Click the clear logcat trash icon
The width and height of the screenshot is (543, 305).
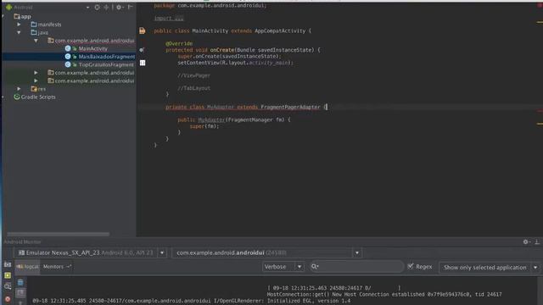[x=20, y=282]
